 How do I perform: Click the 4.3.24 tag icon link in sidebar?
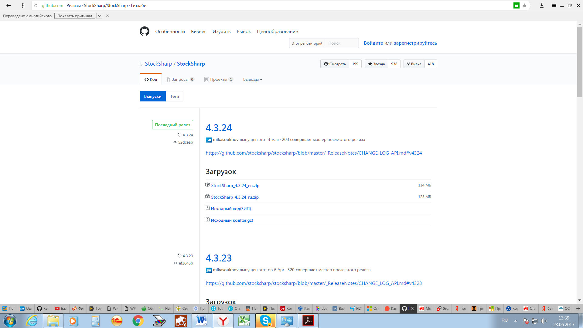coord(185,135)
